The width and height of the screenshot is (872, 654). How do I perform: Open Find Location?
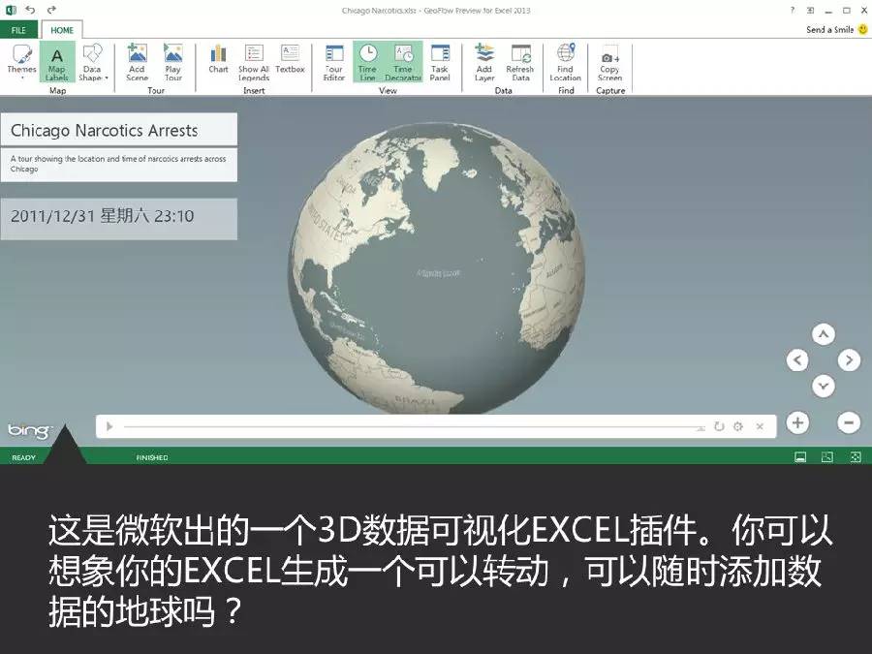[565, 61]
